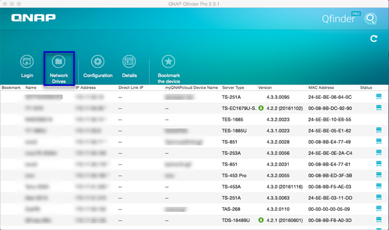Click version 4.3.2.0110
The height and width of the screenshot is (230, 389).
tap(278, 209)
